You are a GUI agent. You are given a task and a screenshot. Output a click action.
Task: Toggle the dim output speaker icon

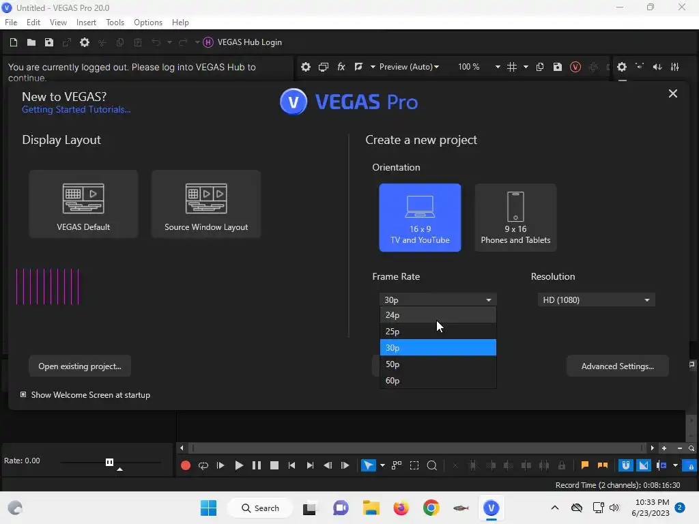pos(657,67)
